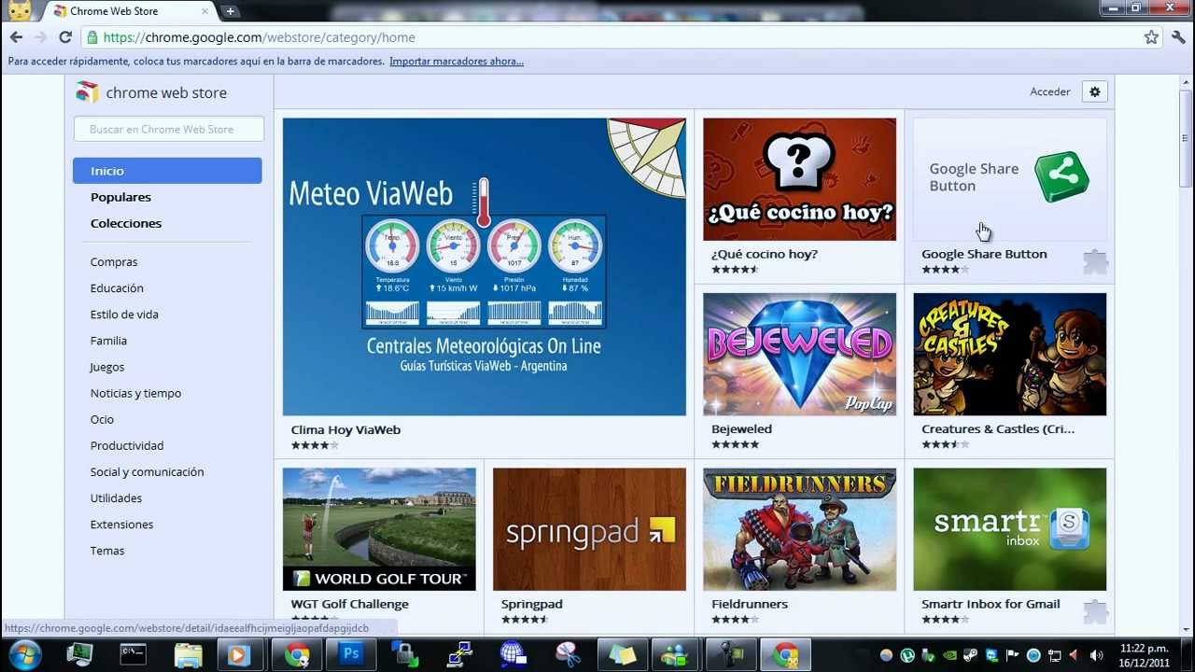Click the WGT Golf Challenge title

[x=349, y=604]
